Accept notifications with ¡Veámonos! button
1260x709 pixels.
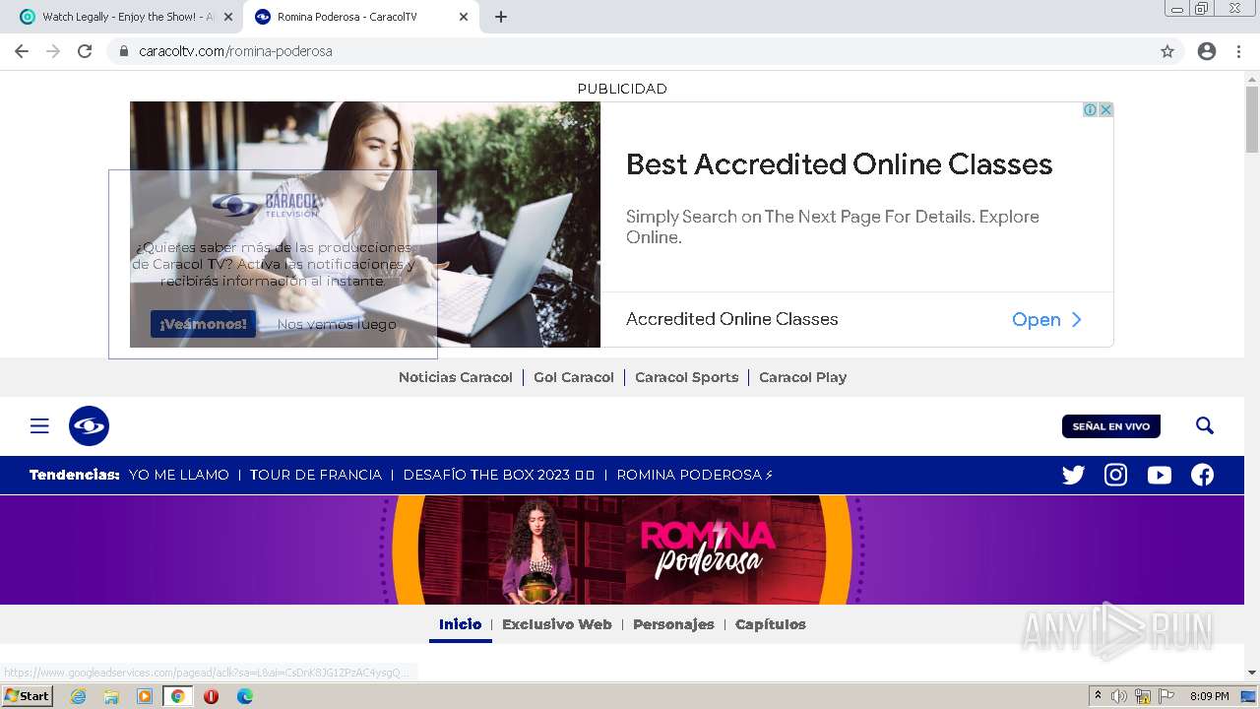203,324
